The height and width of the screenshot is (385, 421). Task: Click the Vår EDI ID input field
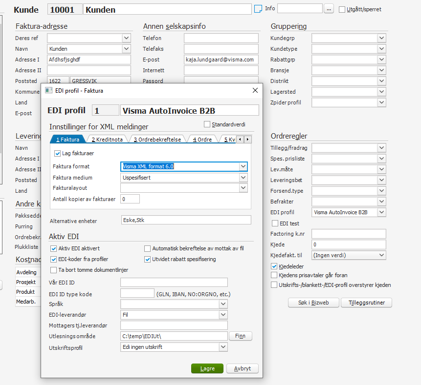click(174, 283)
